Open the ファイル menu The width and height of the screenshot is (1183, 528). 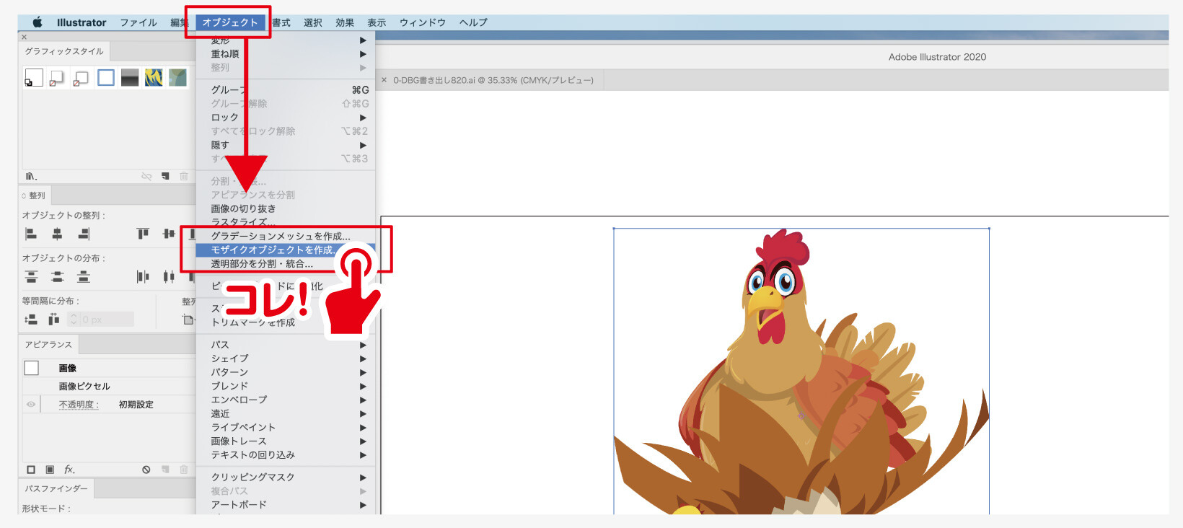[x=138, y=22]
